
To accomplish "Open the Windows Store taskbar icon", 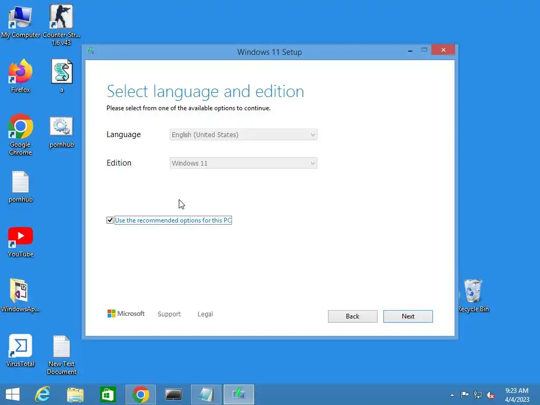I will pyautogui.click(x=108, y=394).
